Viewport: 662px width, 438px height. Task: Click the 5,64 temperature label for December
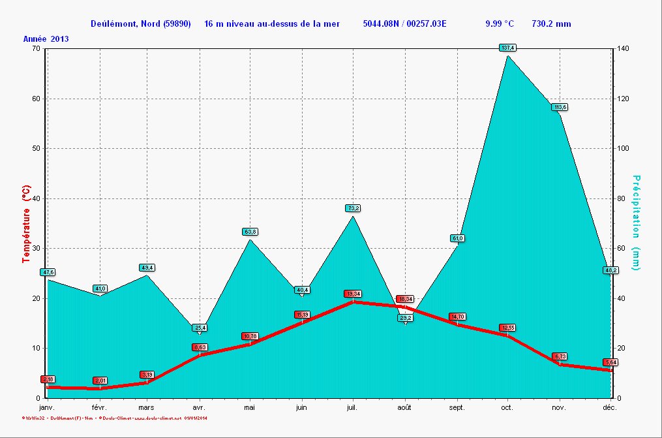pyautogui.click(x=610, y=362)
